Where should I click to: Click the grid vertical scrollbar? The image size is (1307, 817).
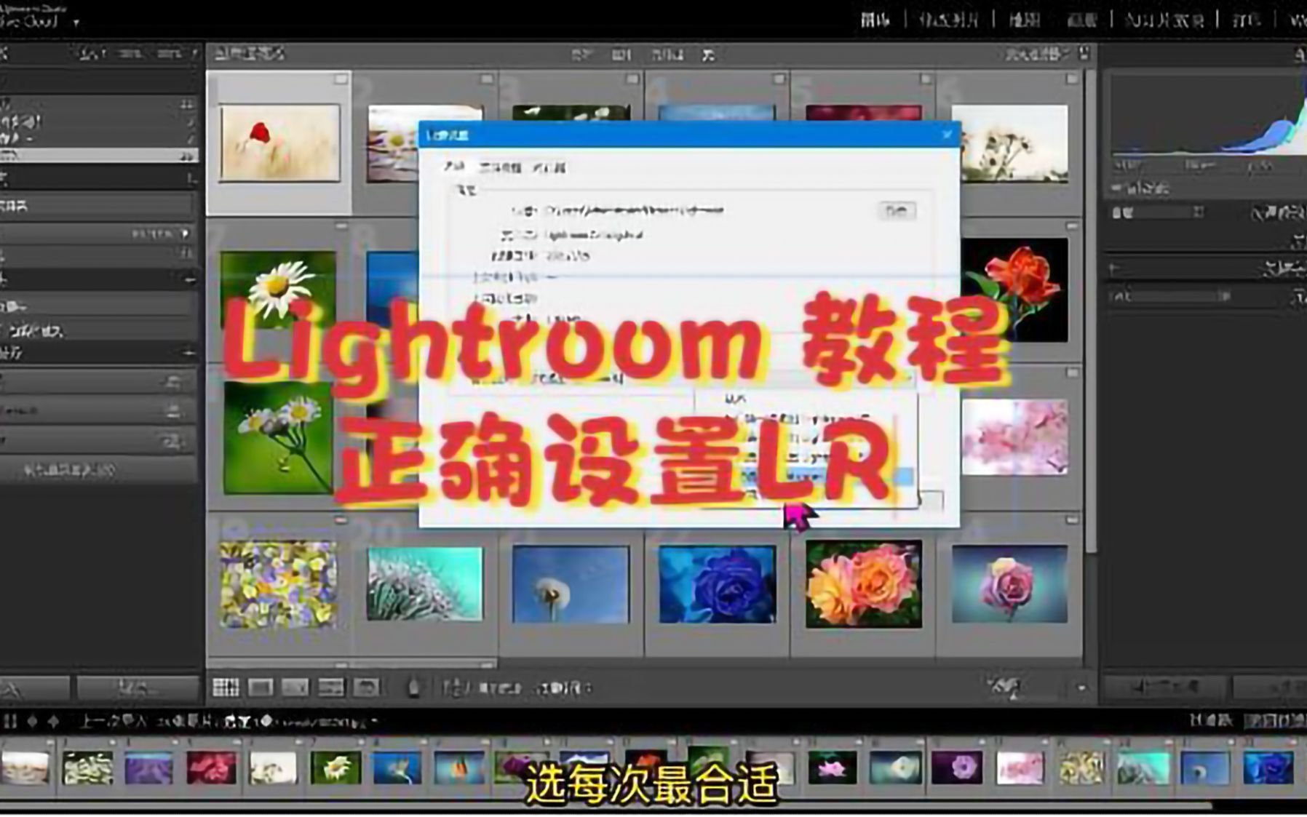[1090, 313]
